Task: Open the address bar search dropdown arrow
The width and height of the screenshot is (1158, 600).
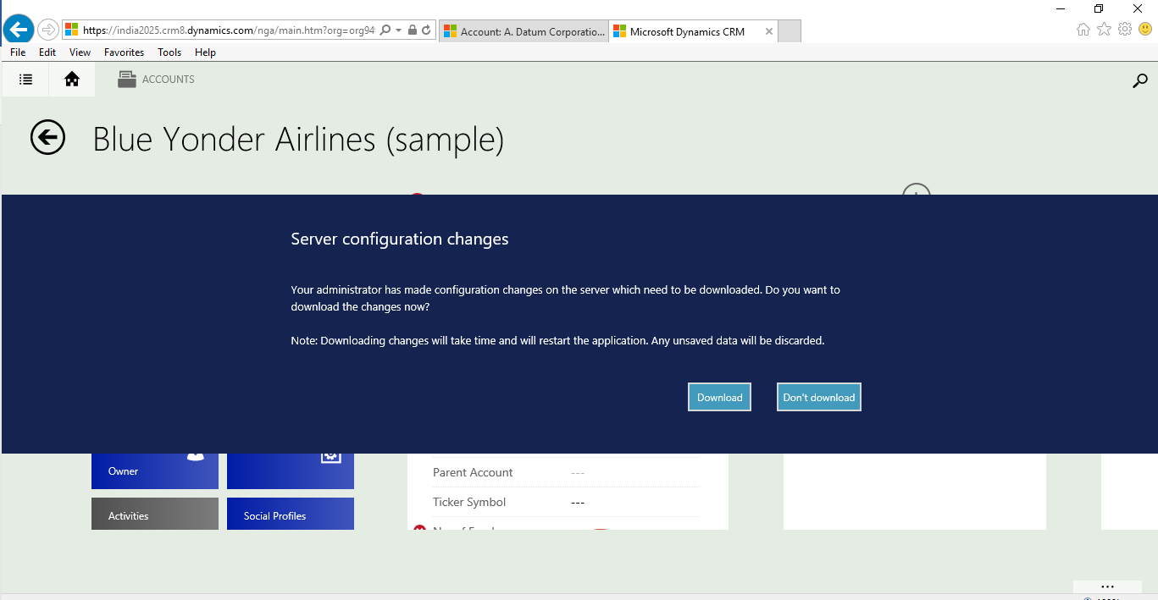Action: [398, 30]
